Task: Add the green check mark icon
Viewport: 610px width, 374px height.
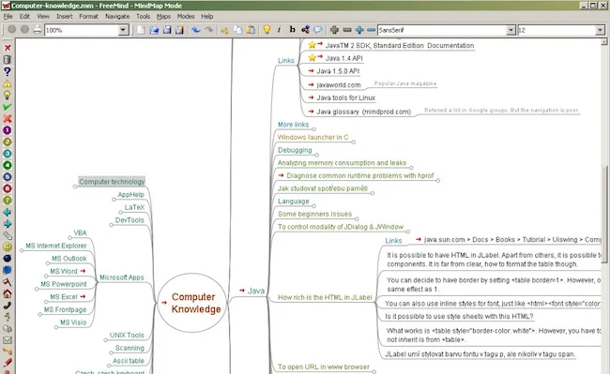Action: (x=7, y=107)
